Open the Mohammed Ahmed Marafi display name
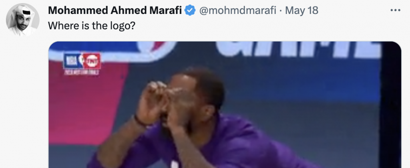The height and width of the screenshot is (168, 410). pos(115,10)
